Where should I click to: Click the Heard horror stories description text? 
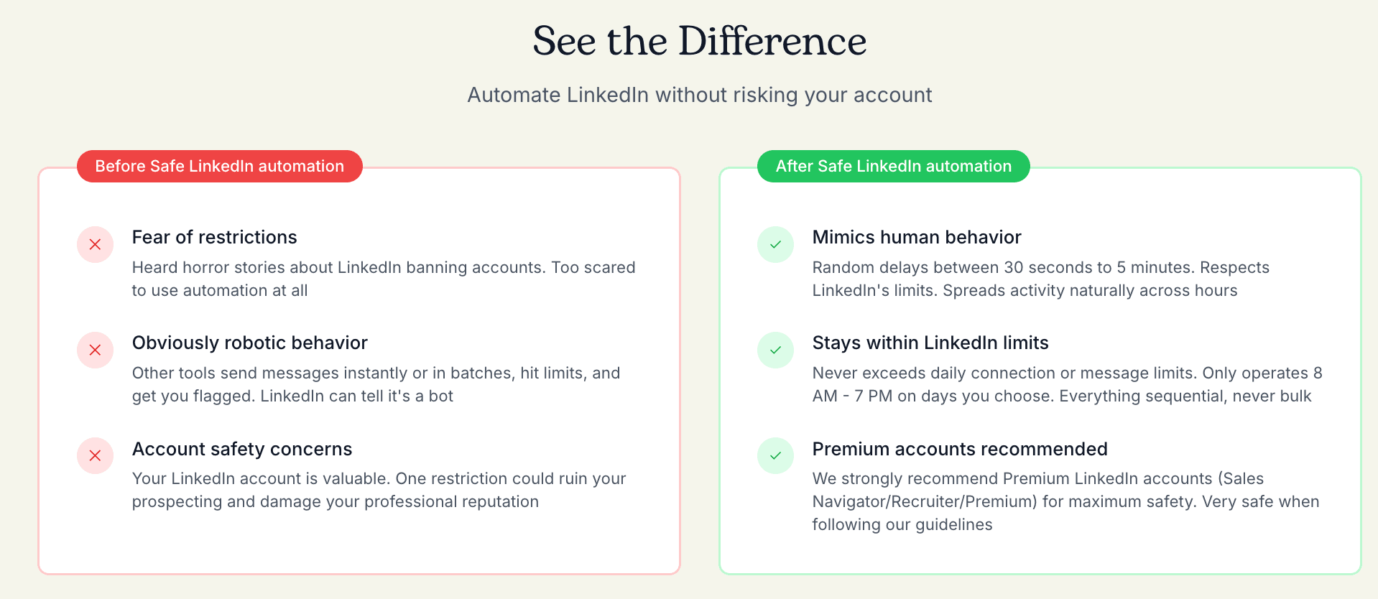[x=383, y=279]
